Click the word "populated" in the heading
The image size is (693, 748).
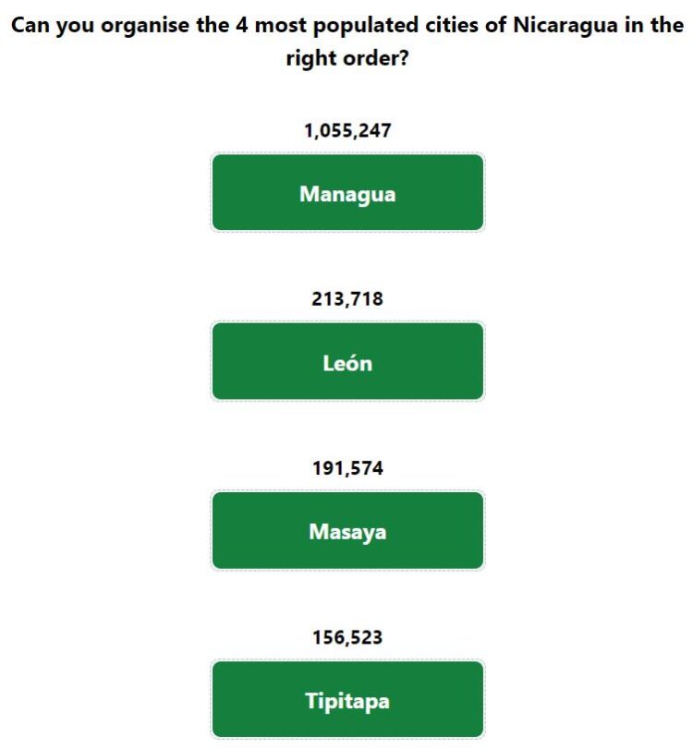366,26
